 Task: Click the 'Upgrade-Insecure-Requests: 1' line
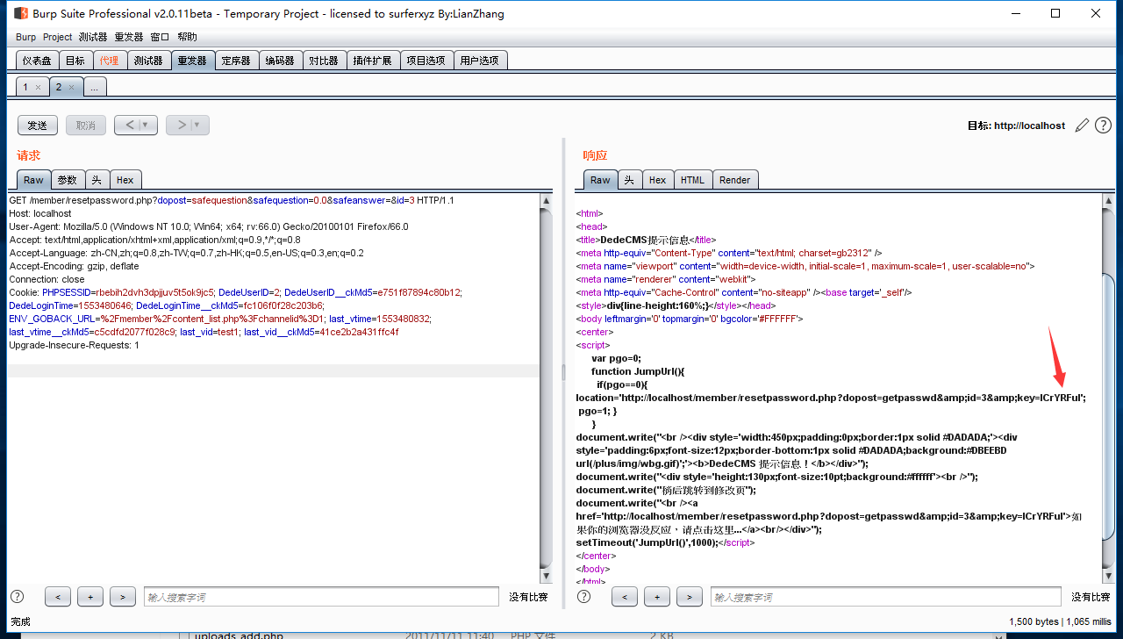coord(74,345)
